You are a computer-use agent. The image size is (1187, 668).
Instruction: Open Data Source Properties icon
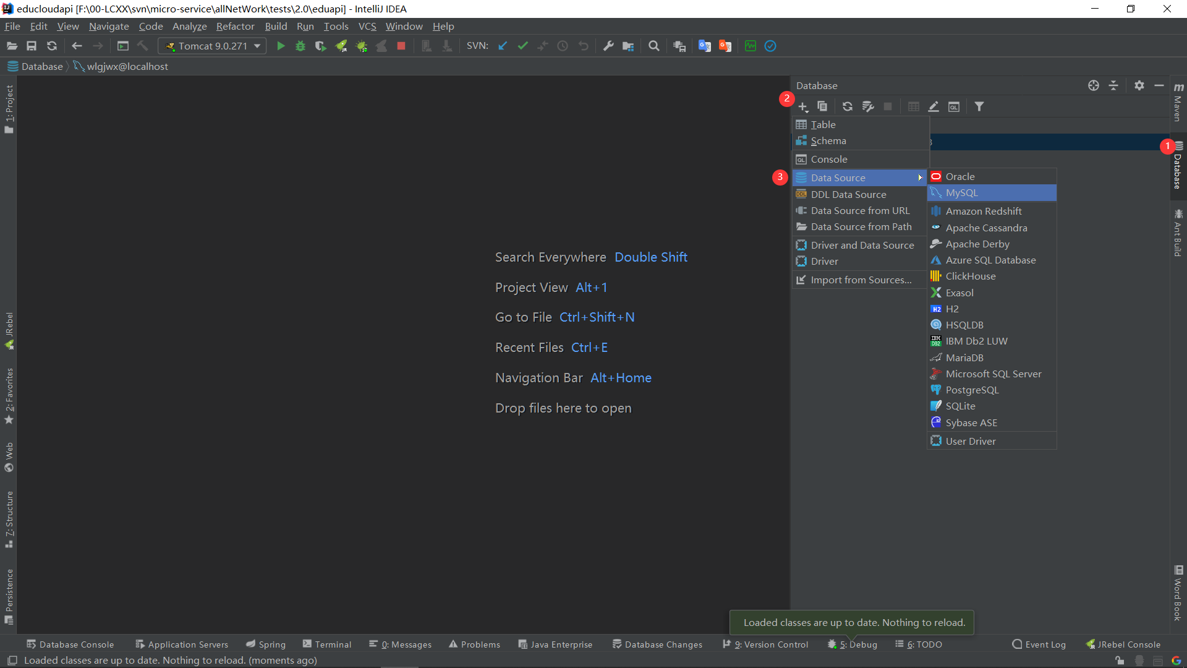(x=868, y=106)
